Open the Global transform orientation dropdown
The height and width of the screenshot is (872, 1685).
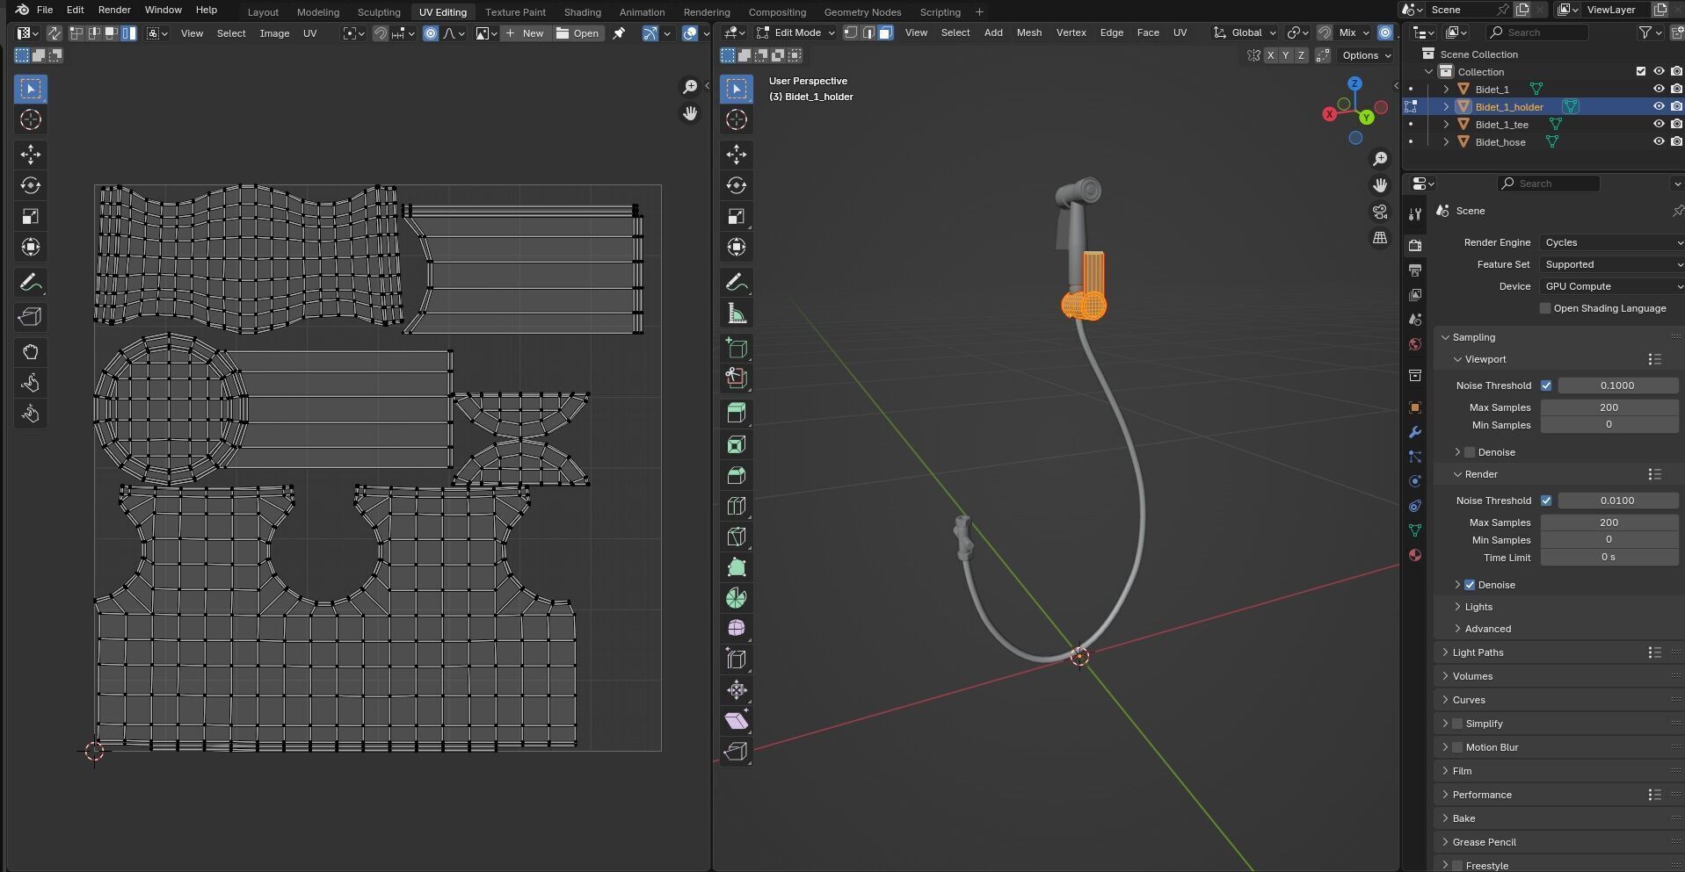(1246, 32)
